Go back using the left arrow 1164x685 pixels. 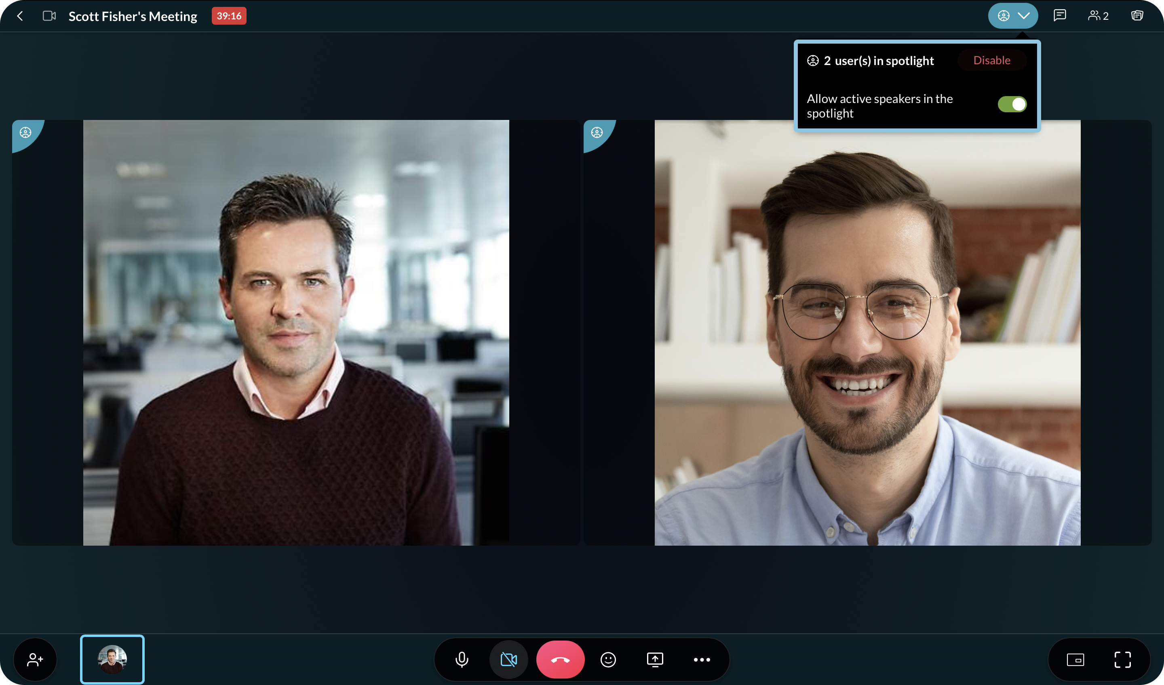[x=20, y=16]
